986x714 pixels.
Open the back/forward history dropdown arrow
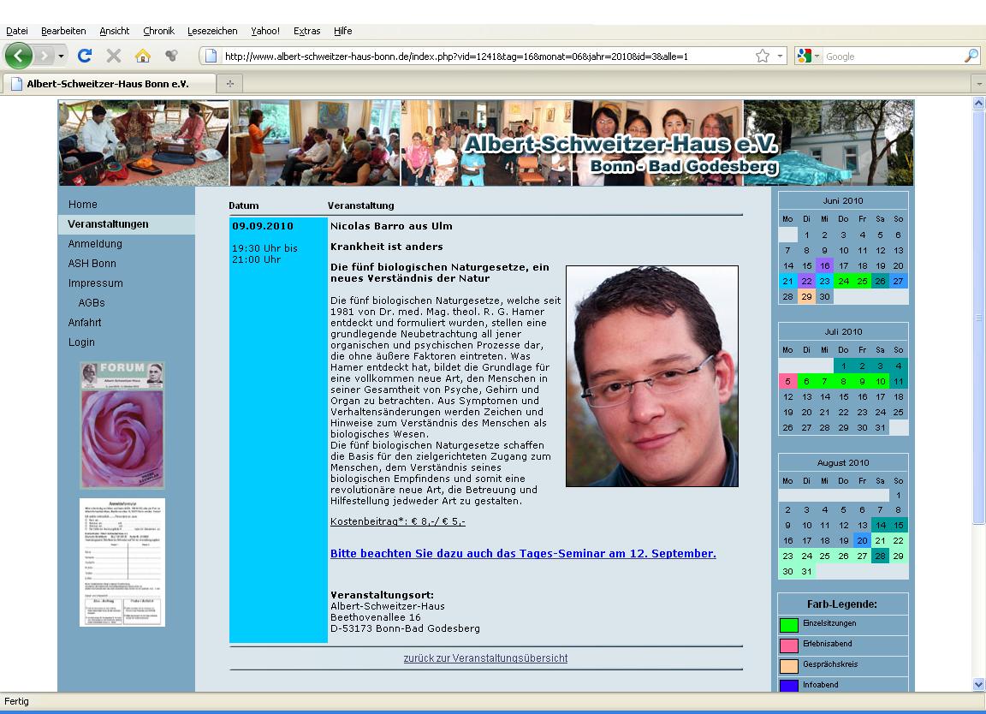click(61, 57)
